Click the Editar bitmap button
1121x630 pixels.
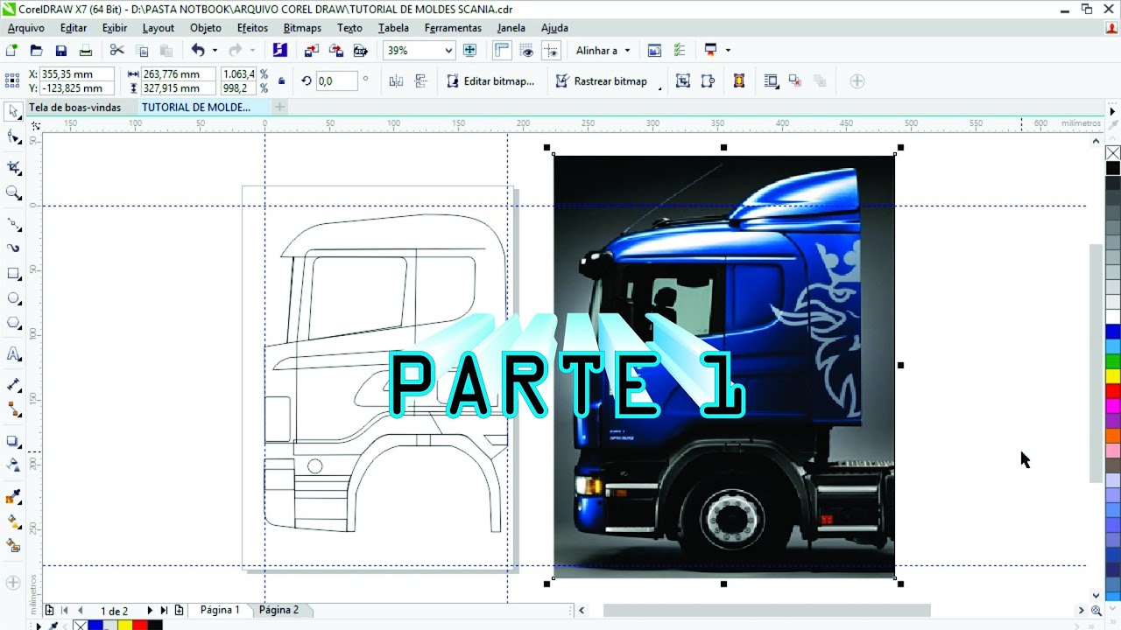coord(490,81)
